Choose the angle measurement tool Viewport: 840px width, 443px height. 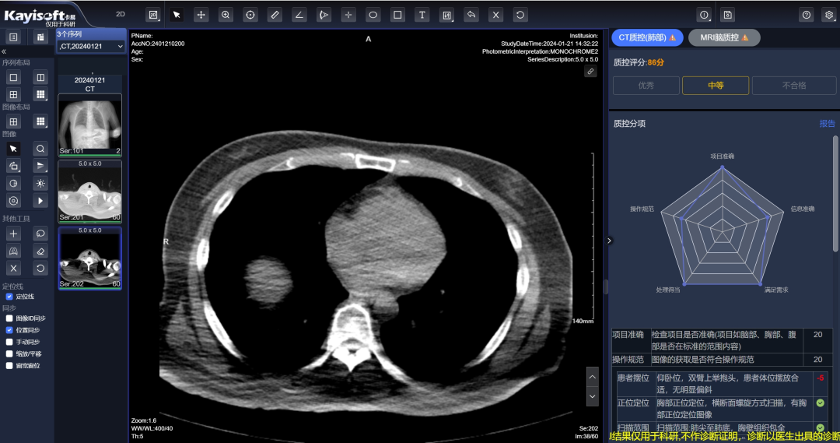pyautogui.click(x=299, y=15)
